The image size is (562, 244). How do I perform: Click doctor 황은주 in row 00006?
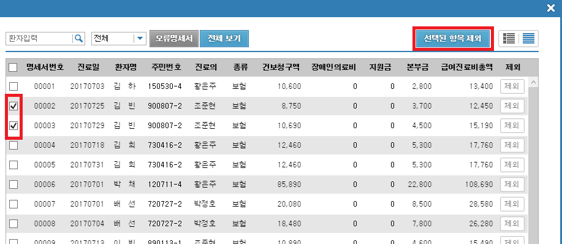[205, 185]
